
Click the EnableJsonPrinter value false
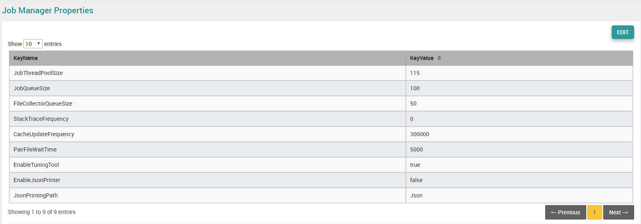click(416, 180)
